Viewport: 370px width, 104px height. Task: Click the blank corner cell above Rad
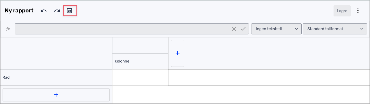(56, 53)
